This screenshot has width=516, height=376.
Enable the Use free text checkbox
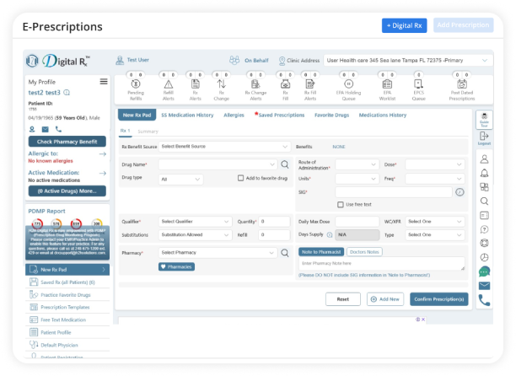point(340,204)
